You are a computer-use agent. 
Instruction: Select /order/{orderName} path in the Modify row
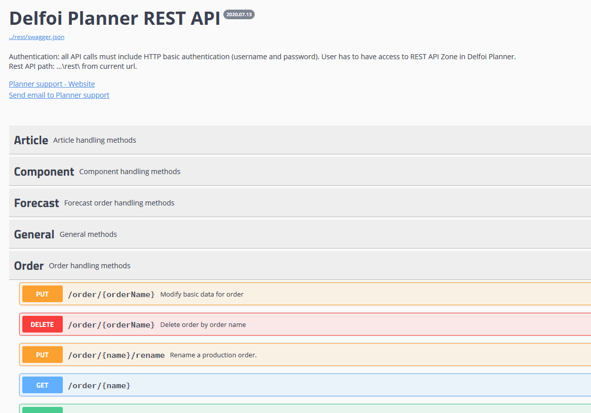(111, 294)
